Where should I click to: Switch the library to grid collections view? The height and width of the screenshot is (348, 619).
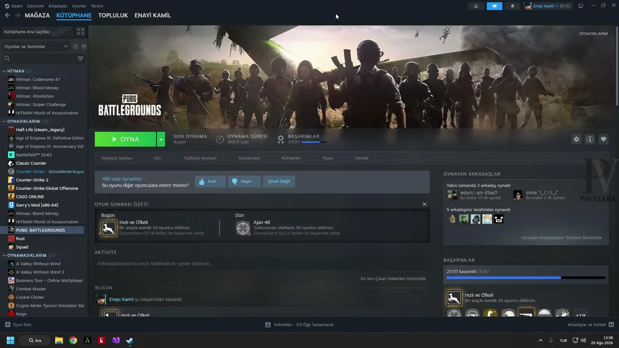80,31
